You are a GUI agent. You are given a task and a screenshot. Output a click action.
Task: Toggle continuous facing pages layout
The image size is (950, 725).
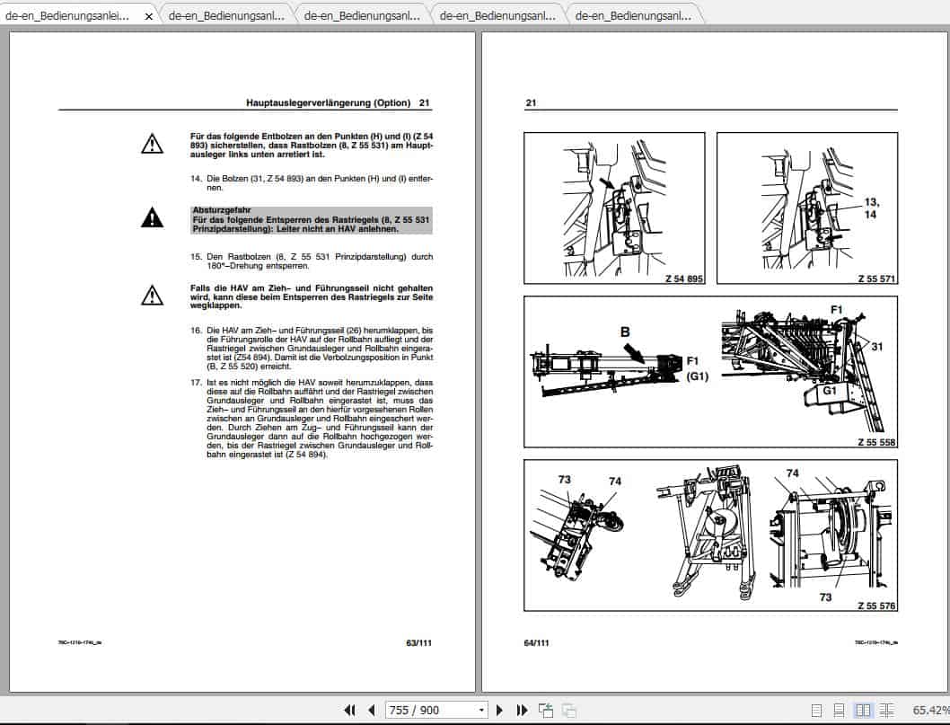(x=886, y=709)
